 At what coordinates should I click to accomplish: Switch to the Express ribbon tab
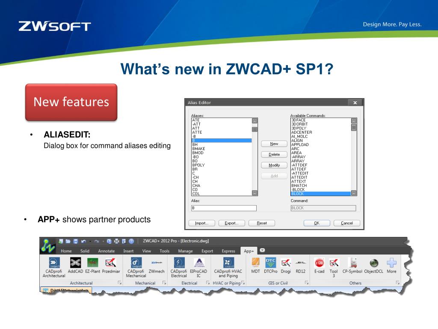(228, 251)
